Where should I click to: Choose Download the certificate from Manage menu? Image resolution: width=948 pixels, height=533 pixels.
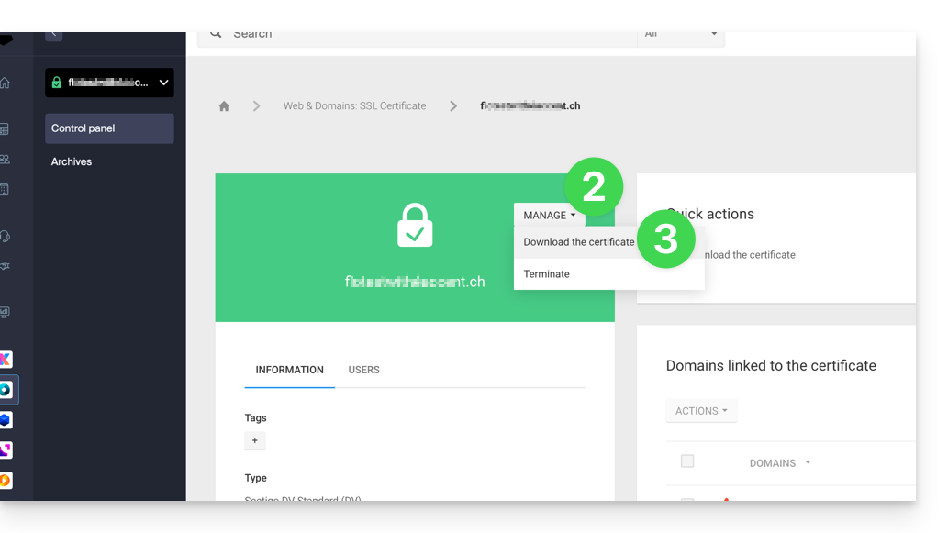(578, 242)
